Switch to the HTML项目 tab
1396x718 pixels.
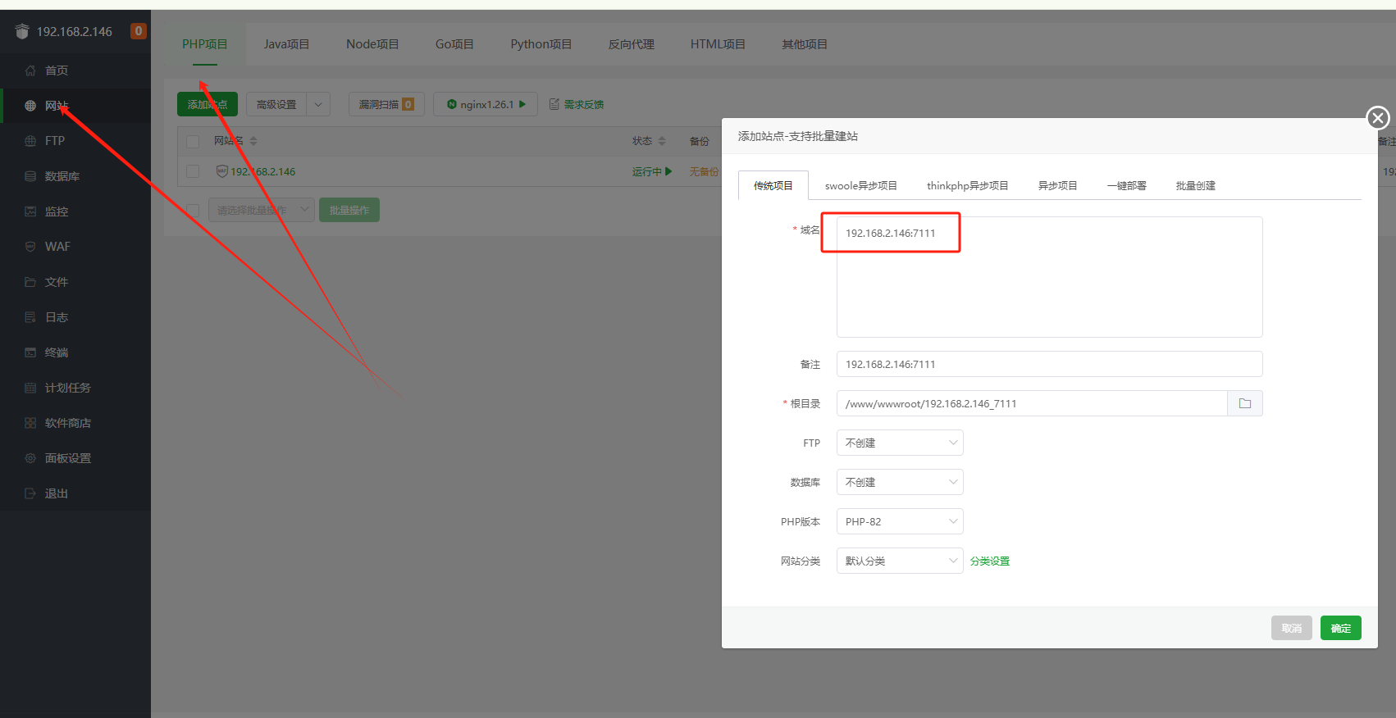coord(718,44)
